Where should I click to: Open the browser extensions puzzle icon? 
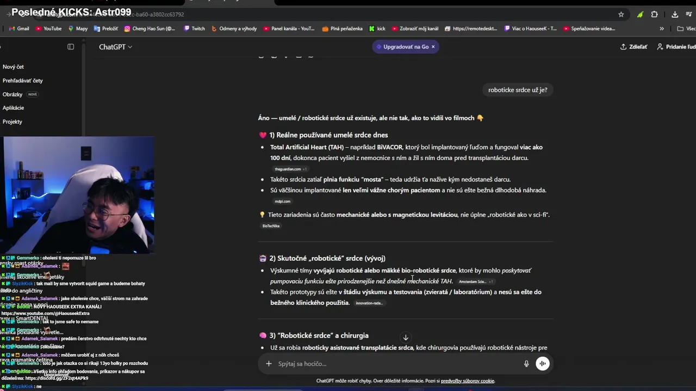click(x=654, y=15)
